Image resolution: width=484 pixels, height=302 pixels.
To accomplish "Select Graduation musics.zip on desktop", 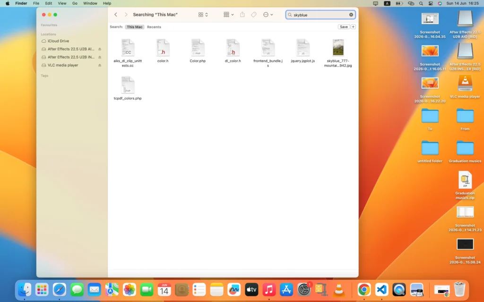I will (x=465, y=185).
